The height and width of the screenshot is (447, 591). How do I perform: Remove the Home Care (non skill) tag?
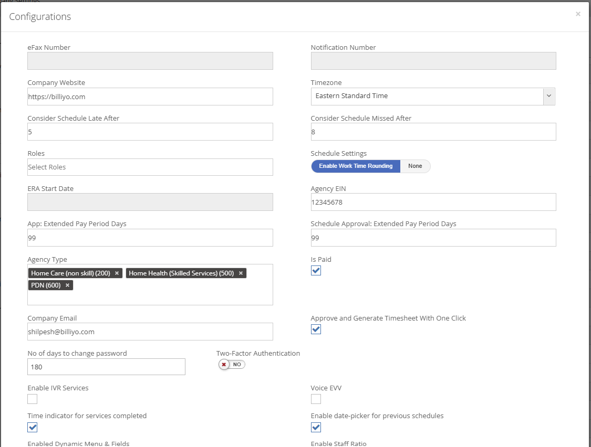tap(117, 273)
